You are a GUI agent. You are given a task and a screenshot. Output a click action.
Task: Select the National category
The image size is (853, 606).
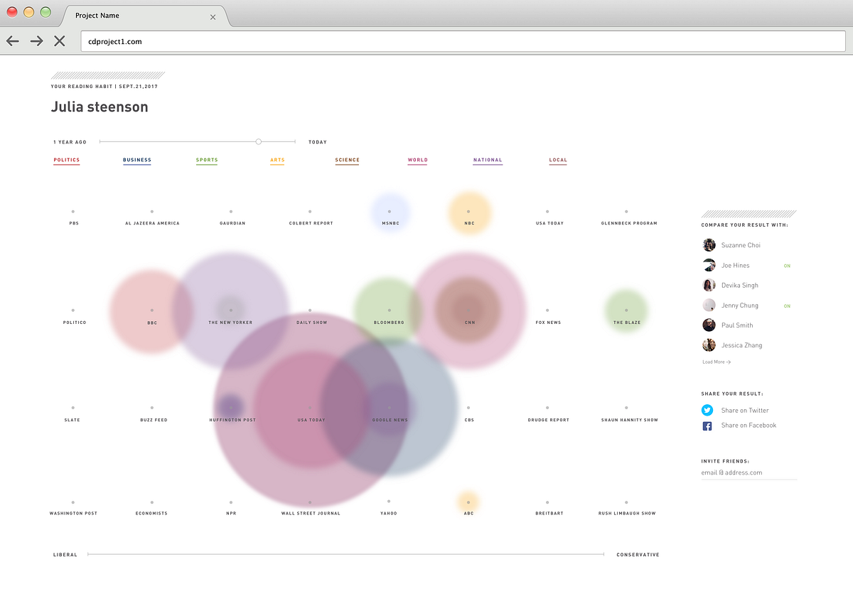pyautogui.click(x=488, y=161)
